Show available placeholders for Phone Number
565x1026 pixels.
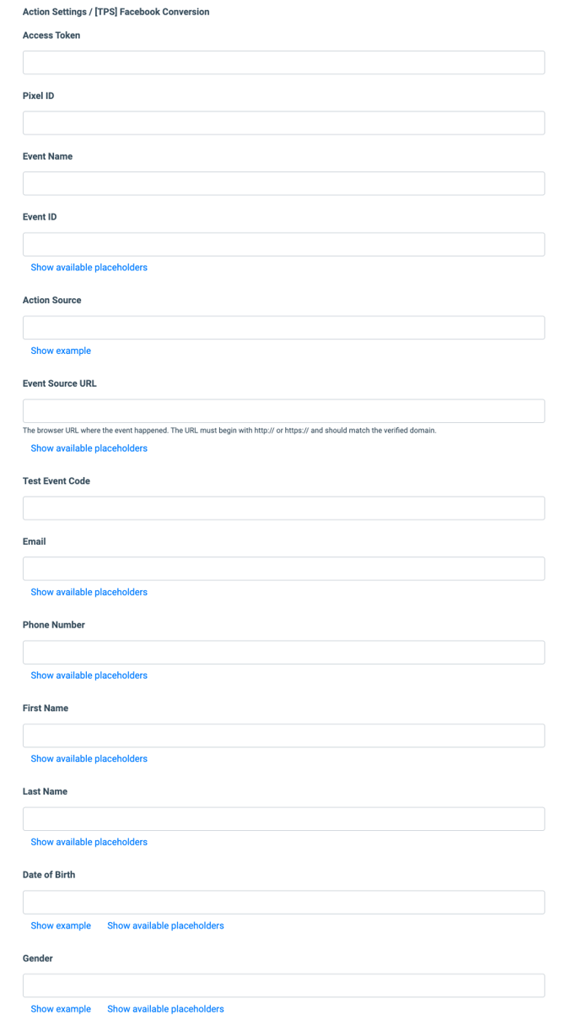[89, 676]
